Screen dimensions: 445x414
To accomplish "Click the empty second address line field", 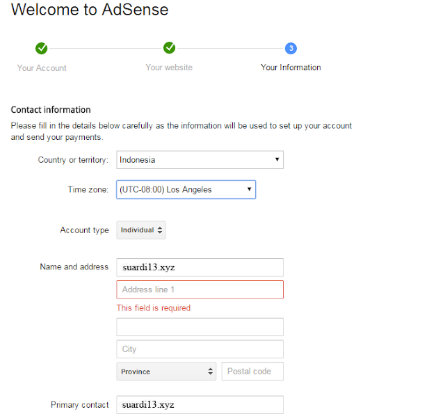I will [200, 327].
